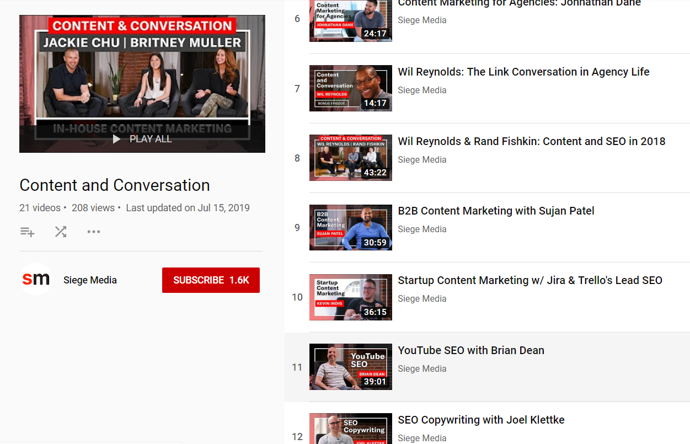Click the '208 views' text
Viewport: 690px width, 444px height.
point(93,208)
